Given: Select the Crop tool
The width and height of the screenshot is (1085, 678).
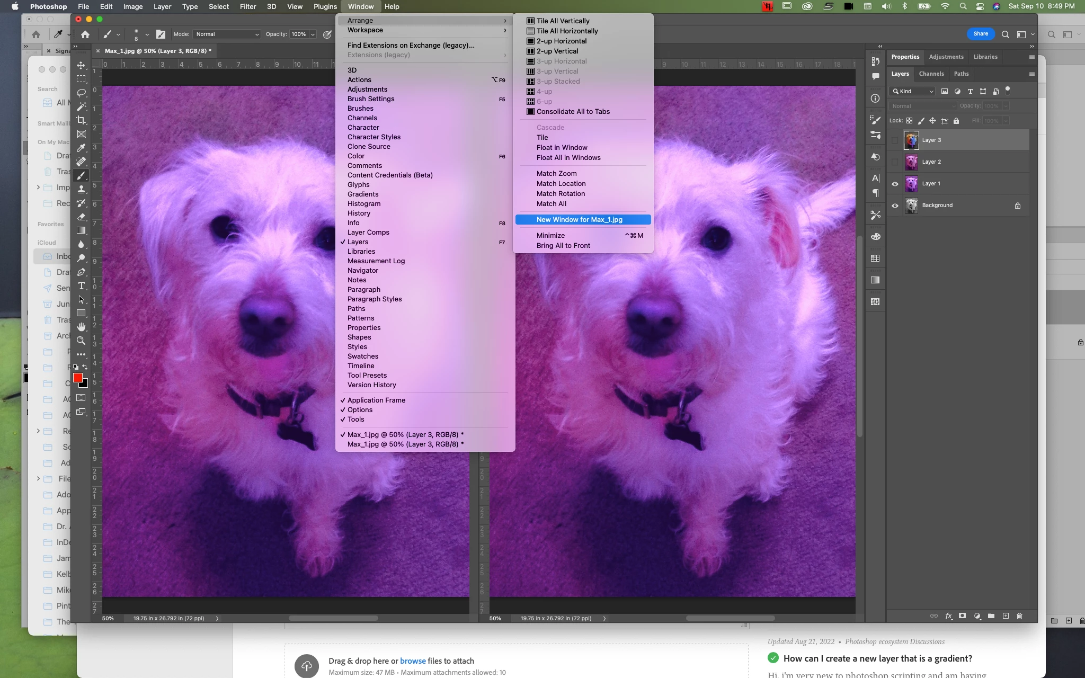Looking at the screenshot, I should (81, 120).
